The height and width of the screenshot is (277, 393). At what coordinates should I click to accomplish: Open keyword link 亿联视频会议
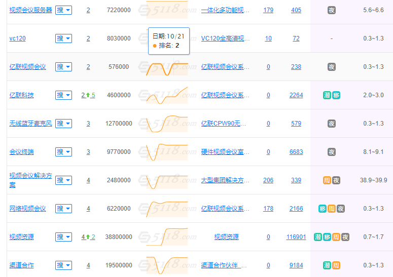27,67
